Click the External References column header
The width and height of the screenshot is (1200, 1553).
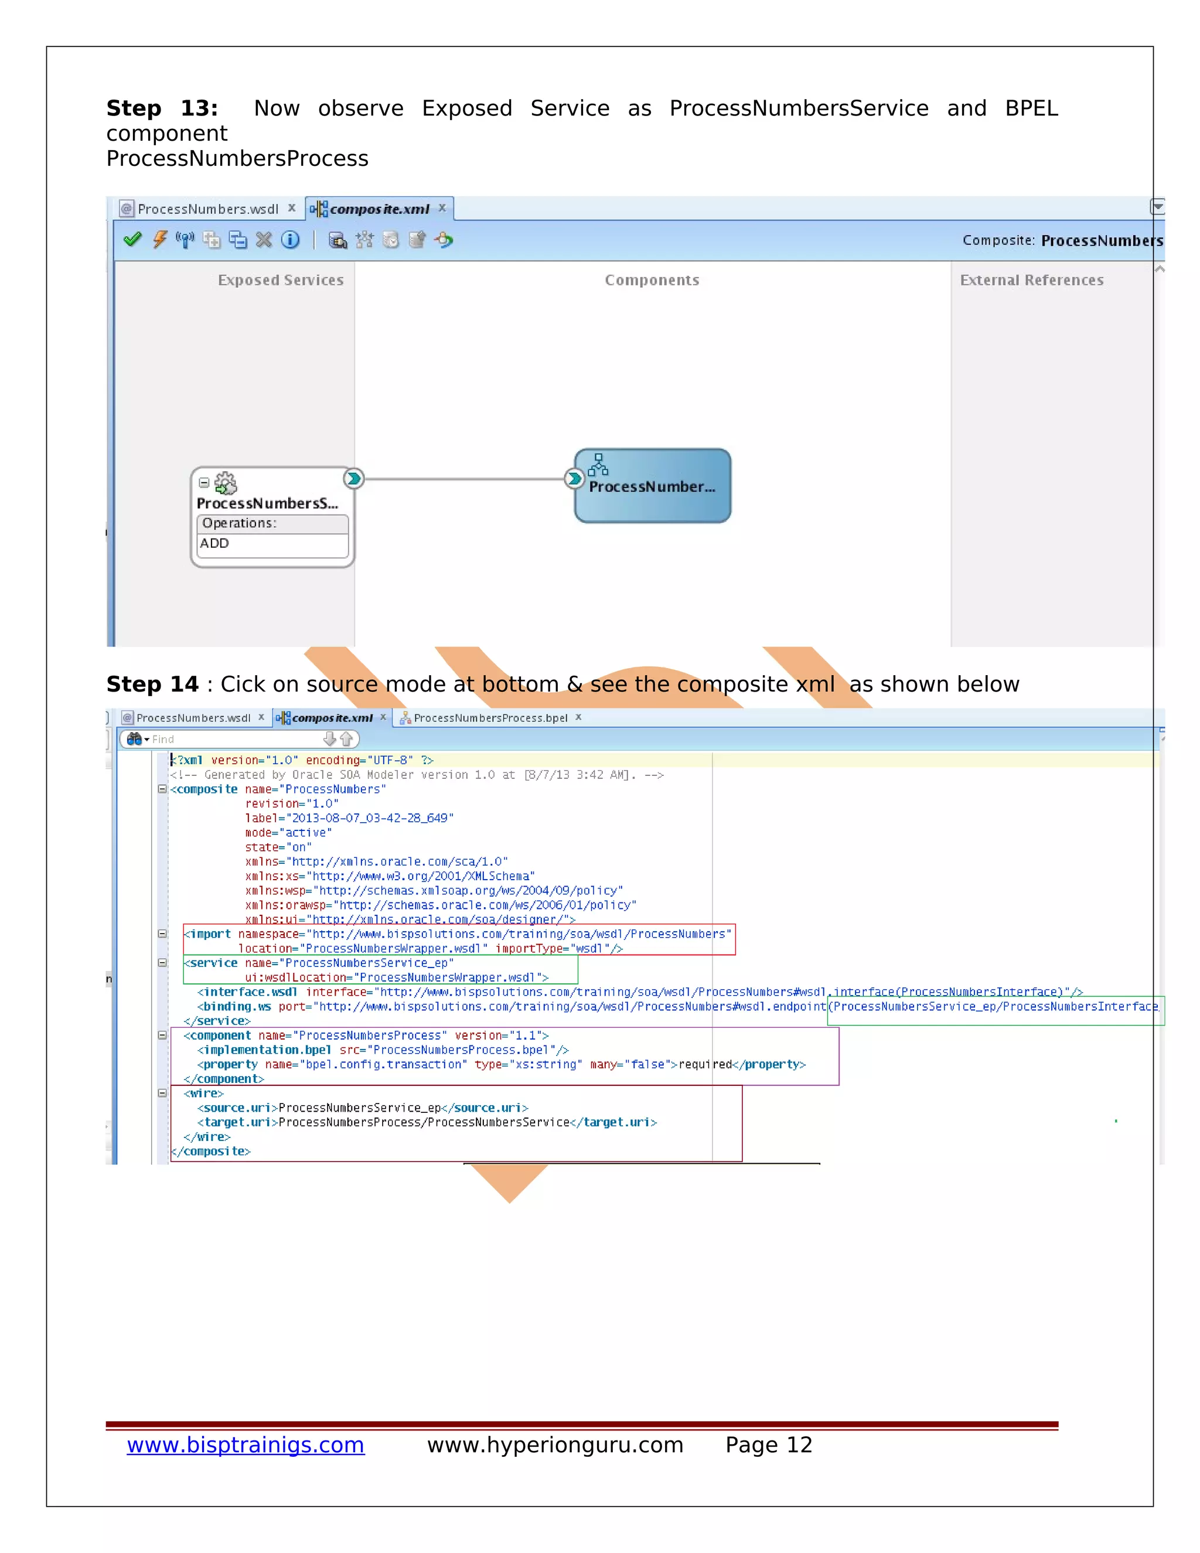[x=1031, y=280]
